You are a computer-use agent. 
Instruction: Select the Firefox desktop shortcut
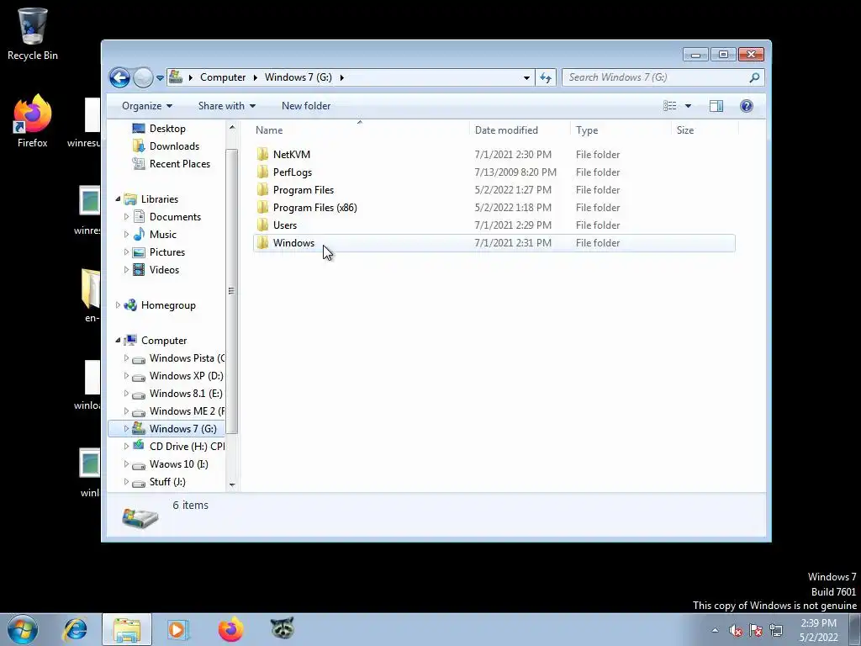coord(33,121)
